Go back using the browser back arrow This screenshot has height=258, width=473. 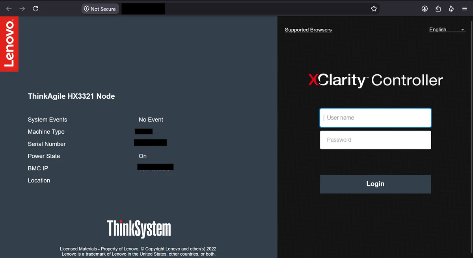9,9
